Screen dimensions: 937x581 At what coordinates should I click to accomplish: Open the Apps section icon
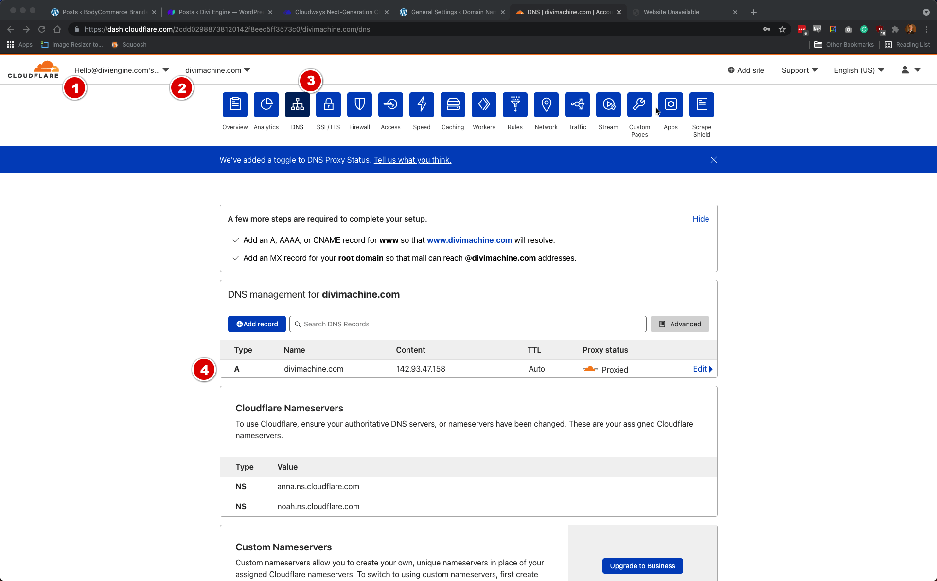click(x=671, y=104)
